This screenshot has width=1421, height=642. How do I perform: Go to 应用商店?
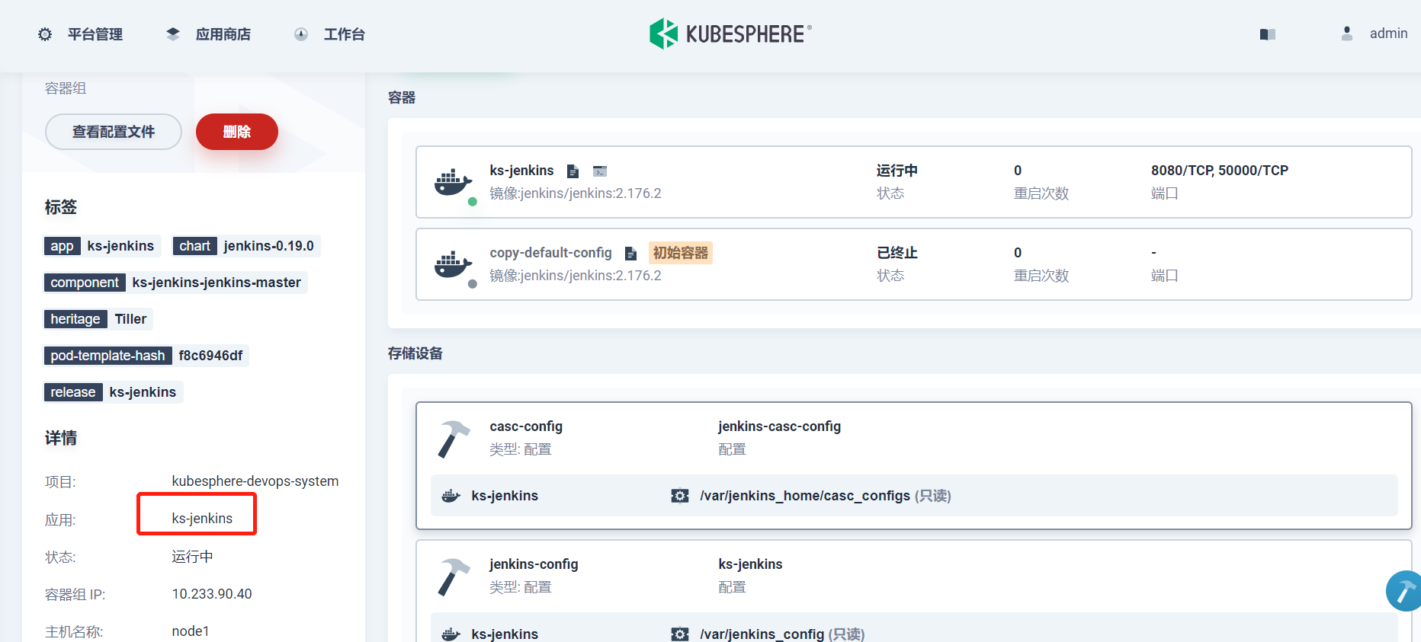coord(208,34)
